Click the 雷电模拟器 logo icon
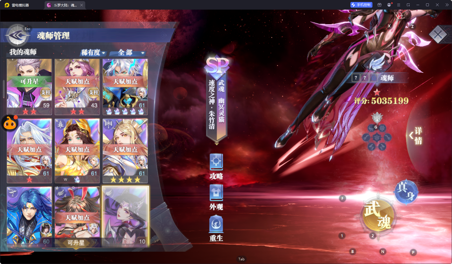 pos(7,5)
